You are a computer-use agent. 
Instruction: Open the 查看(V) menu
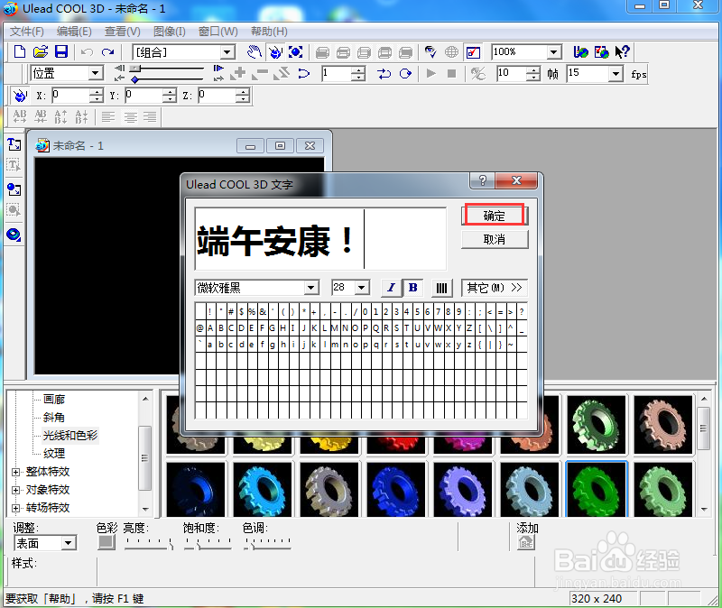click(x=123, y=32)
